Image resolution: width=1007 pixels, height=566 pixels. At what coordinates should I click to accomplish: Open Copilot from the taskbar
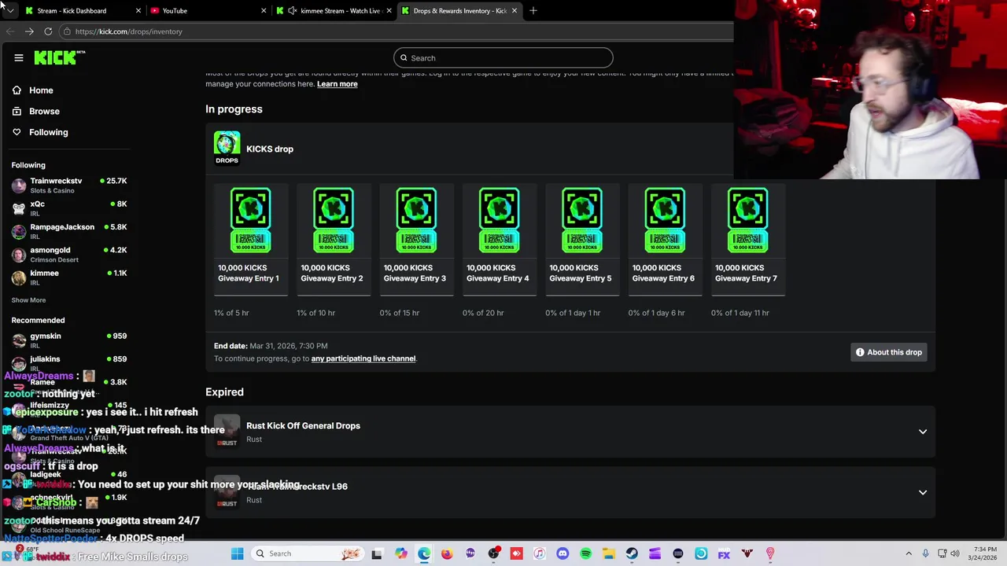tap(401, 553)
